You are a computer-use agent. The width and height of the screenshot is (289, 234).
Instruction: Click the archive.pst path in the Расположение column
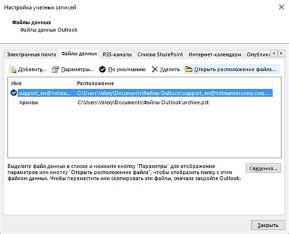pos(143,103)
